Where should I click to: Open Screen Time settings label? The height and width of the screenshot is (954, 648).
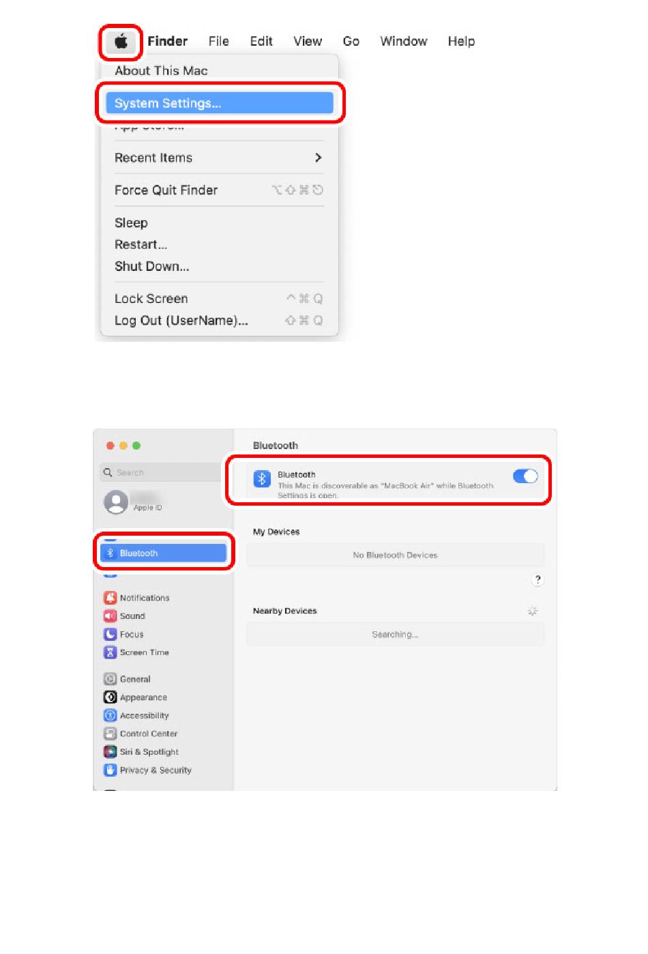pos(144,652)
